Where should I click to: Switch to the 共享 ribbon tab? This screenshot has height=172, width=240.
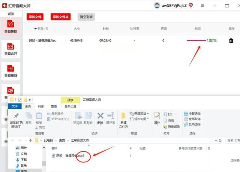point(41,106)
